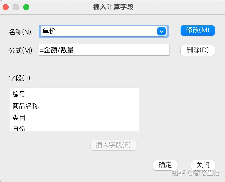This screenshot has width=225, height=182.
Task: Select 商品名称 in the fields list
Action: [x=26, y=106]
